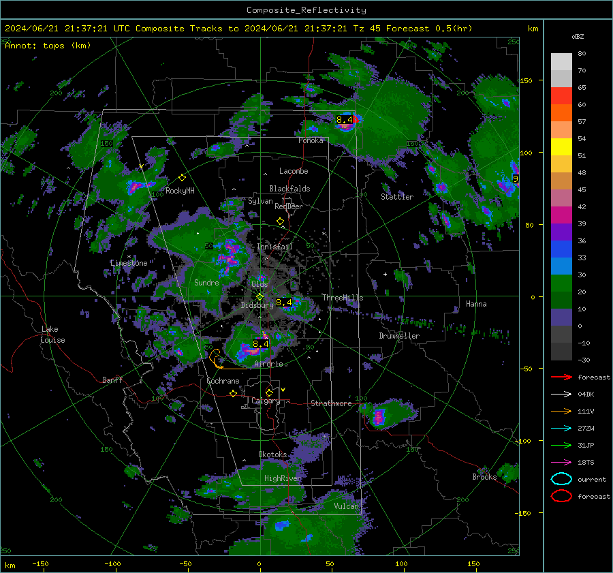This screenshot has height=573, width=613.
Task: Click the radar-site diamond above Didsbury
Action: (260, 297)
